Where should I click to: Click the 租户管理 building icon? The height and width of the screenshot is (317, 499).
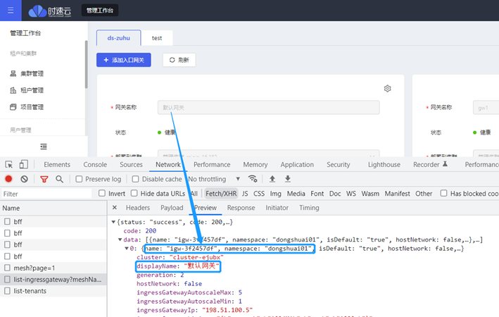[x=13, y=90]
